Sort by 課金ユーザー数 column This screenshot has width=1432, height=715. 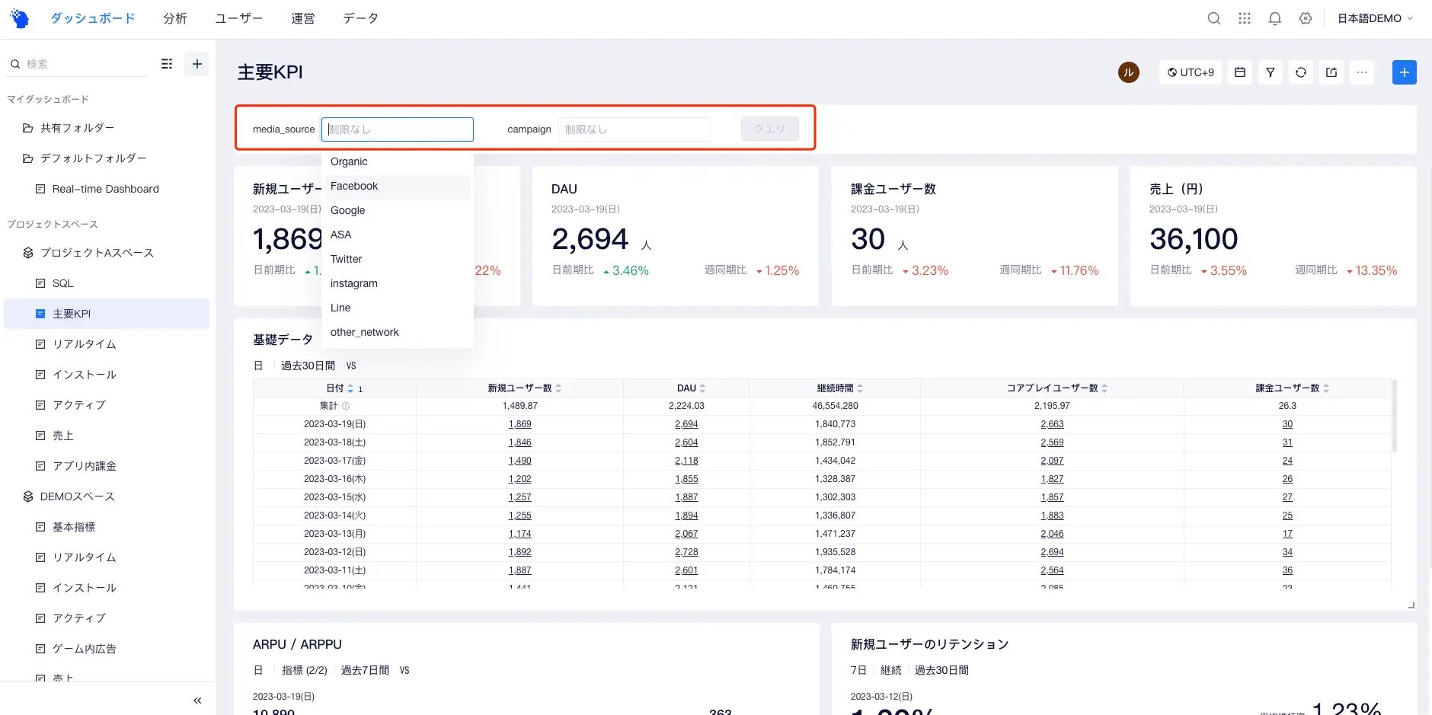pyautogui.click(x=1326, y=388)
